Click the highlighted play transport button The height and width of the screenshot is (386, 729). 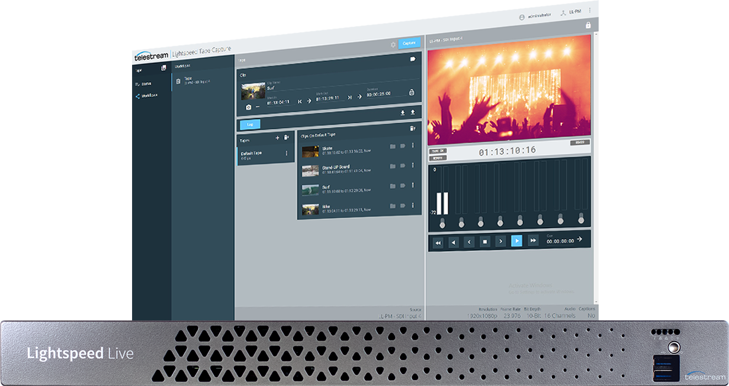pyautogui.click(x=516, y=241)
